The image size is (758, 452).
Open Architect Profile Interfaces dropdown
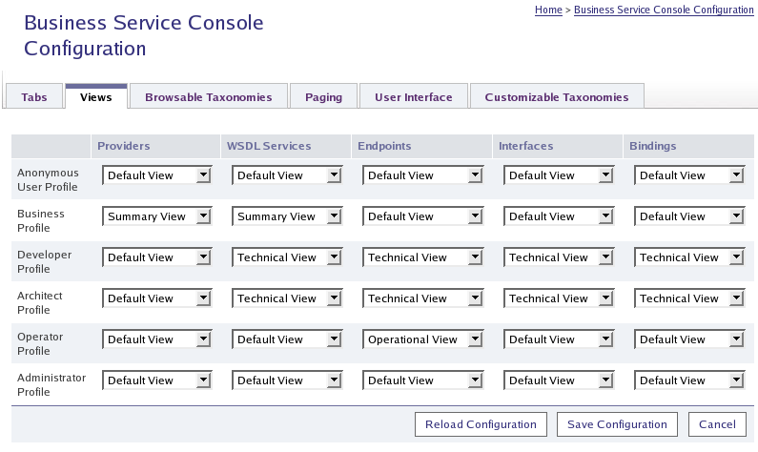558,298
